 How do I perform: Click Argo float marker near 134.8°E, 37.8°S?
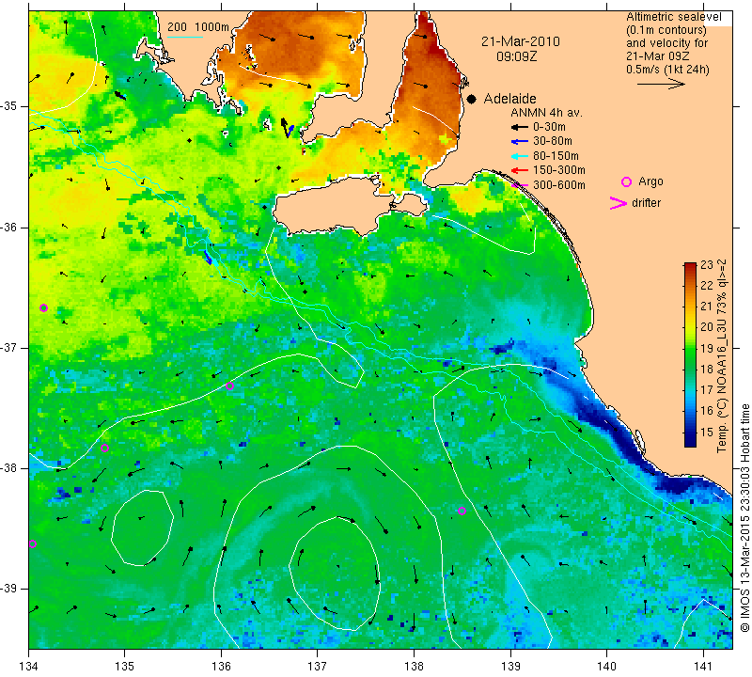105,449
